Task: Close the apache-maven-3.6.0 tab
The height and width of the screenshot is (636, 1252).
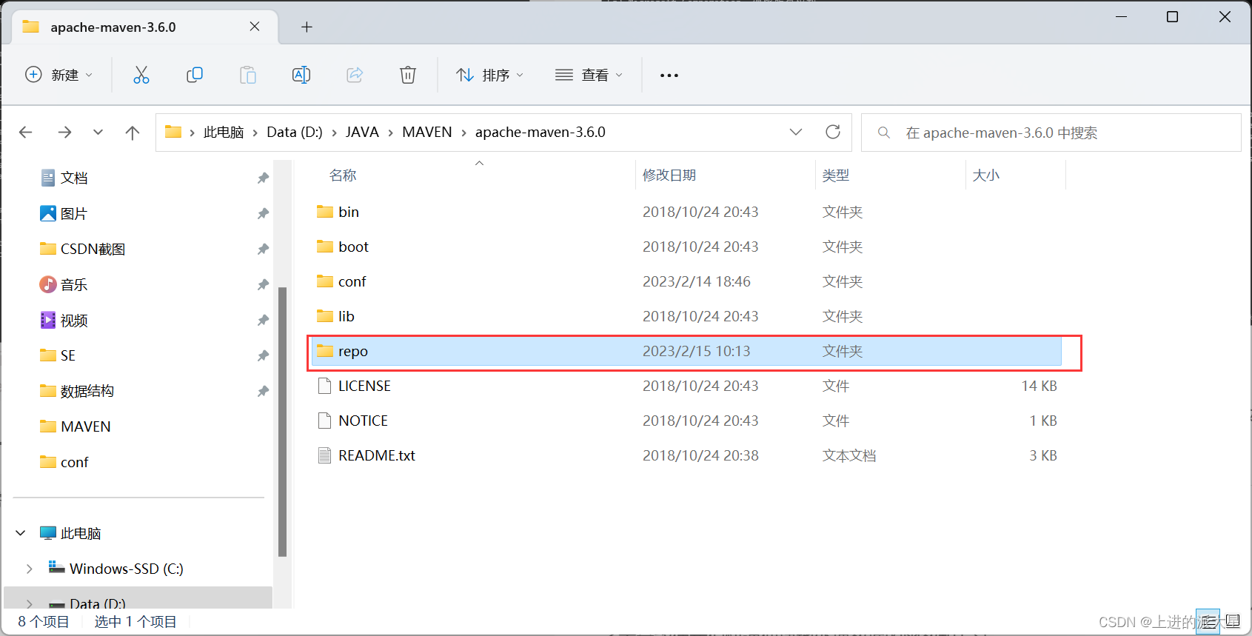Action: tap(255, 27)
